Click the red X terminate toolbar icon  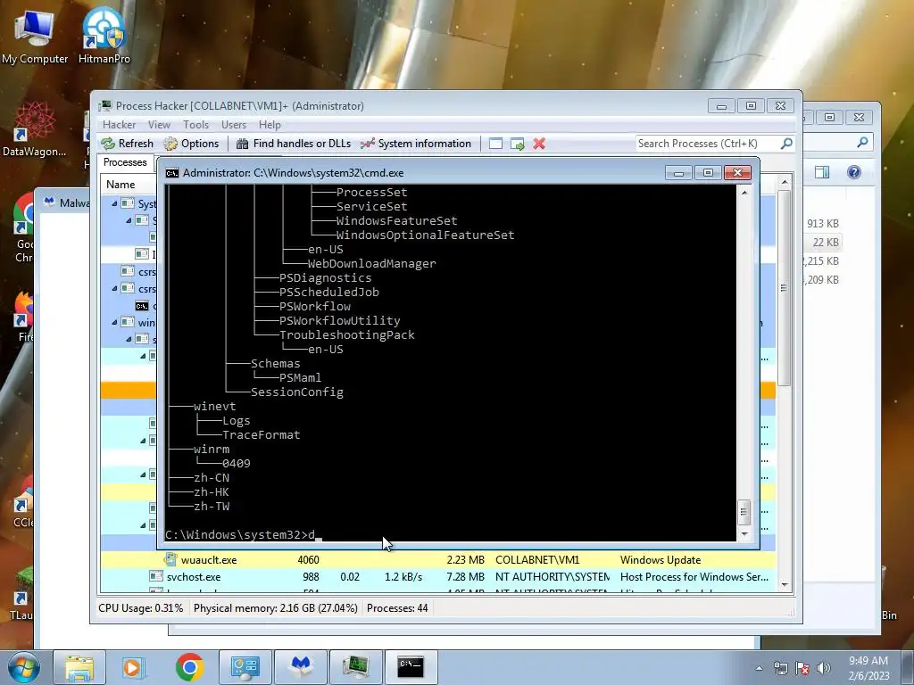[539, 144]
